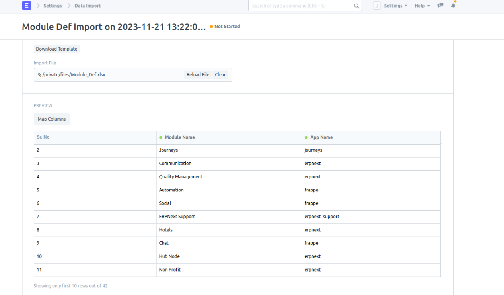Click the journeys app name cell
This screenshot has height=295, width=504.
pos(371,150)
